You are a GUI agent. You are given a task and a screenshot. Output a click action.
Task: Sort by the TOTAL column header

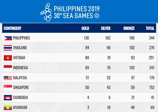click(150, 28)
